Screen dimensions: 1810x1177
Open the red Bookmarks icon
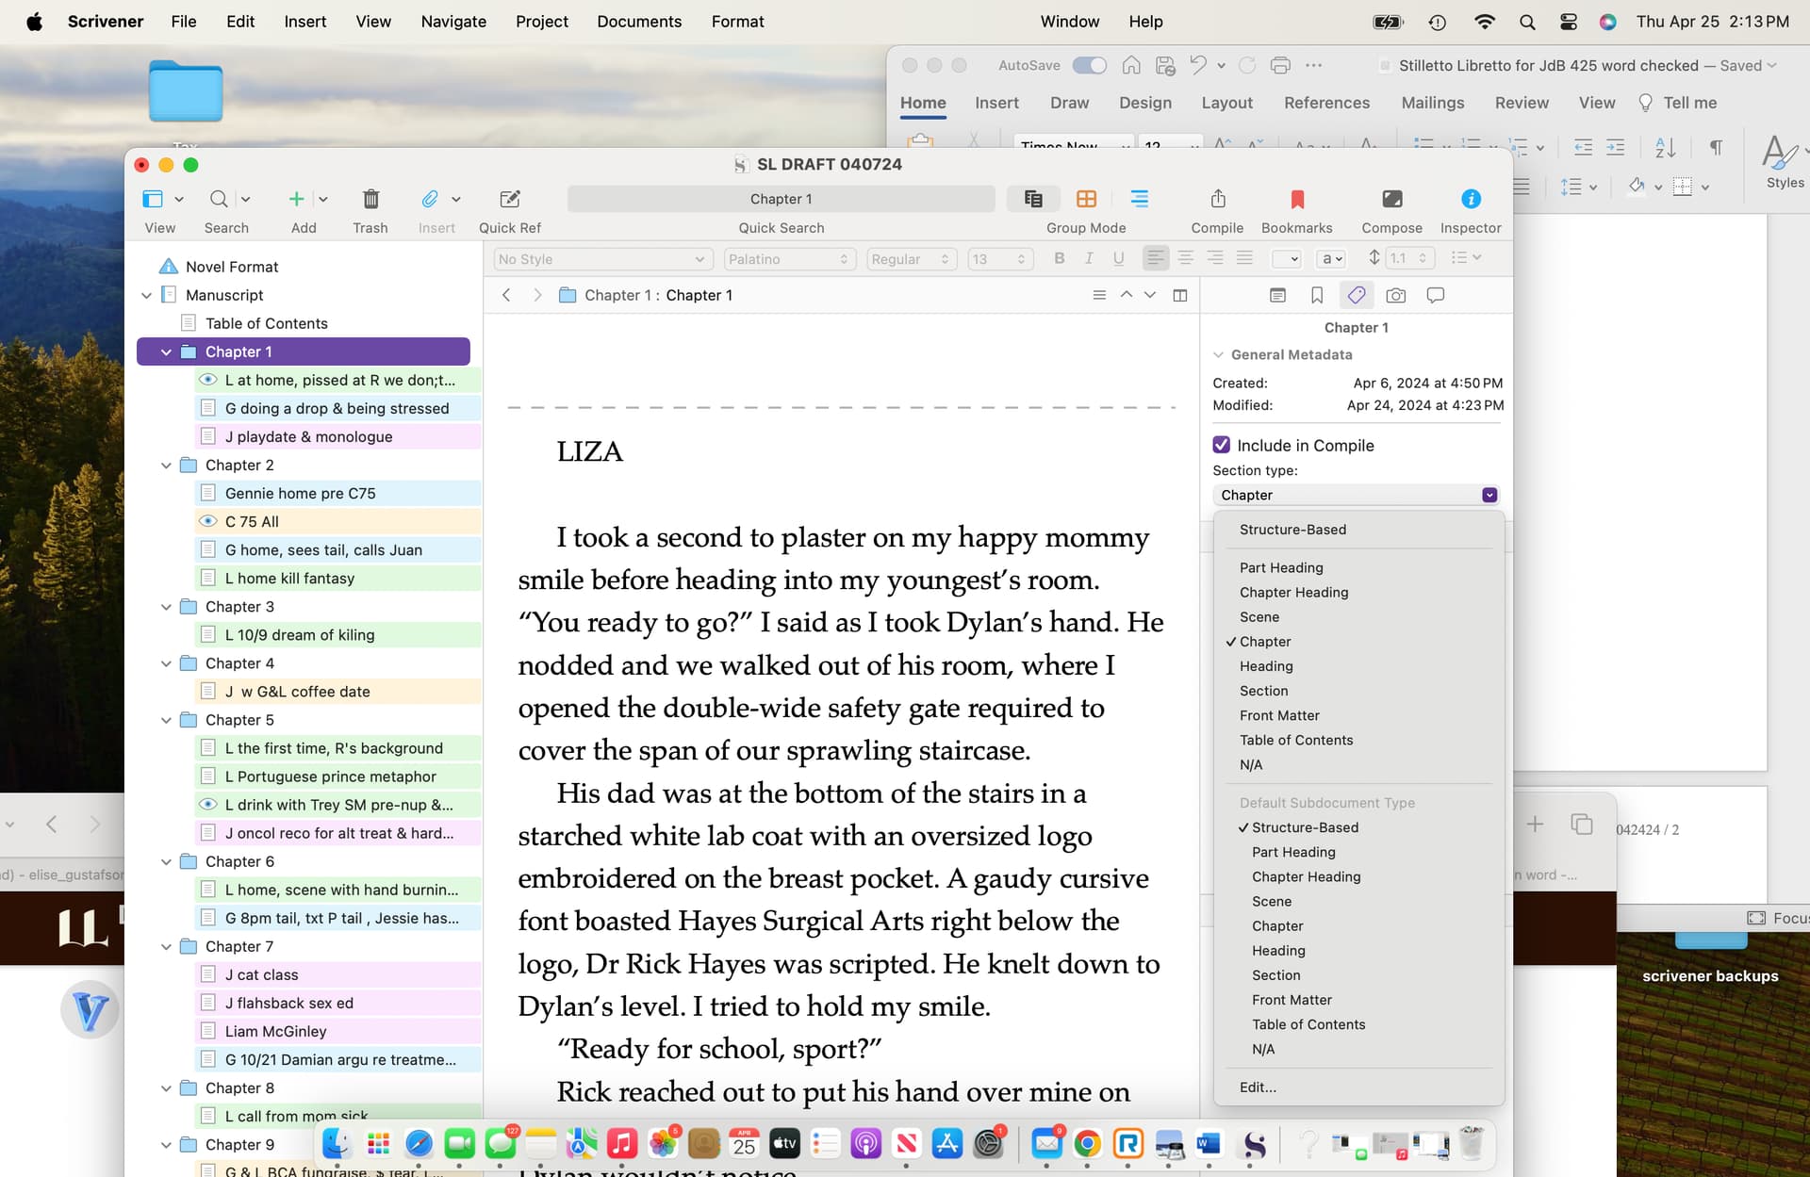1297,199
